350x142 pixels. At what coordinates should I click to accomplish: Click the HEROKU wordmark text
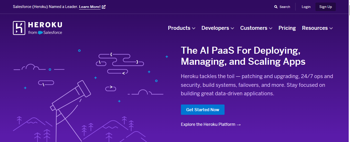tap(45, 25)
